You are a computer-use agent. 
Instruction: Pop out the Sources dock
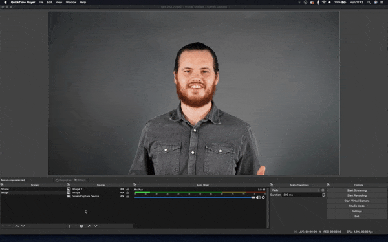coord(69,185)
